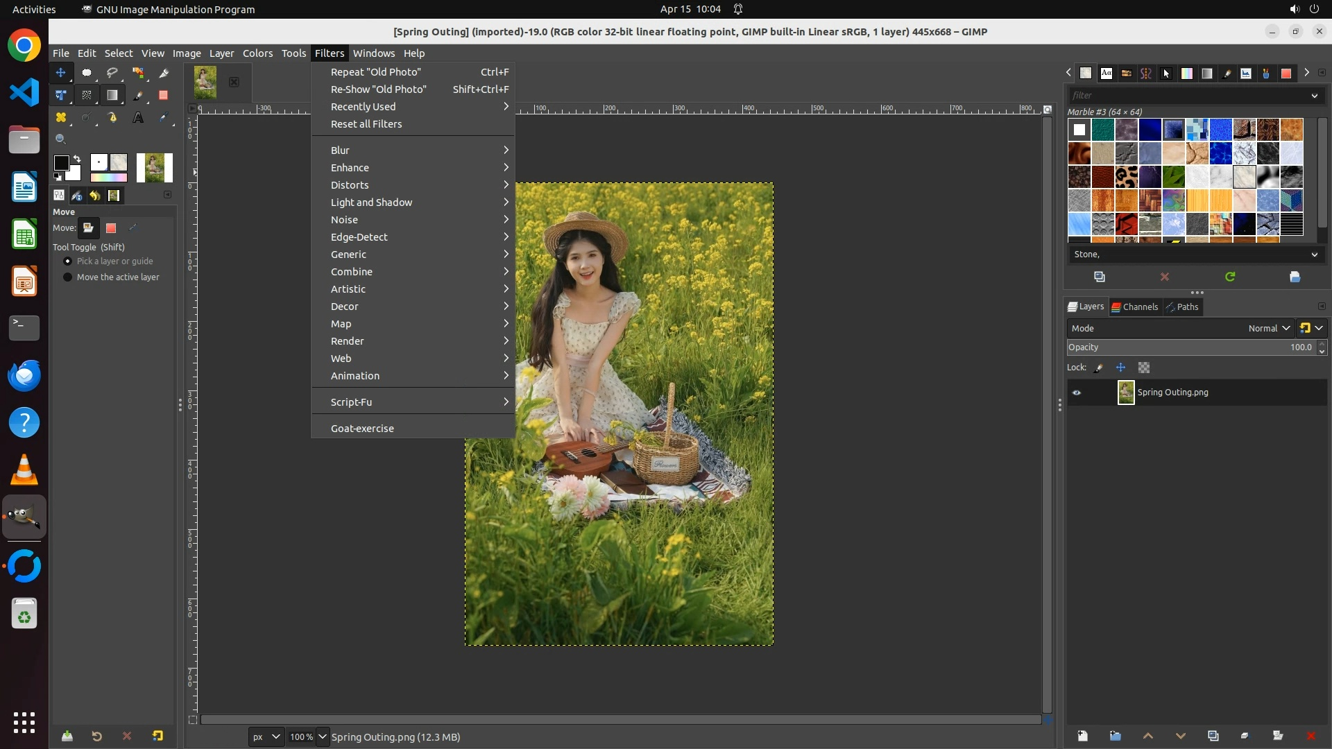Select the Paintbrush tool
This screenshot has width=1332, height=749.
(138, 95)
